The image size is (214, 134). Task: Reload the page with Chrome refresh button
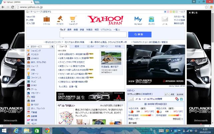coord(13,7)
